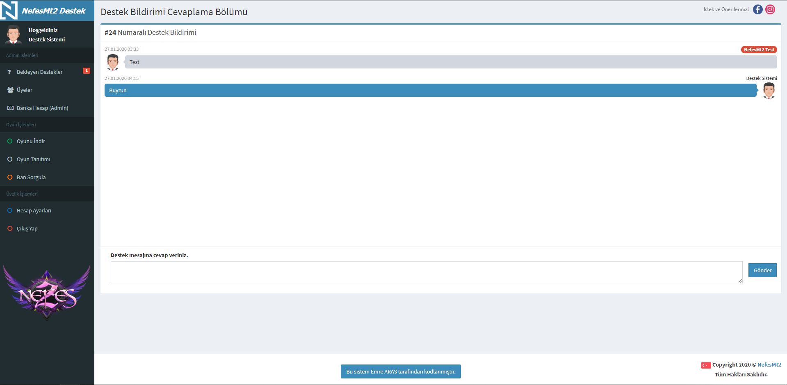Click the resize handle of the reply box

(740, 281)
